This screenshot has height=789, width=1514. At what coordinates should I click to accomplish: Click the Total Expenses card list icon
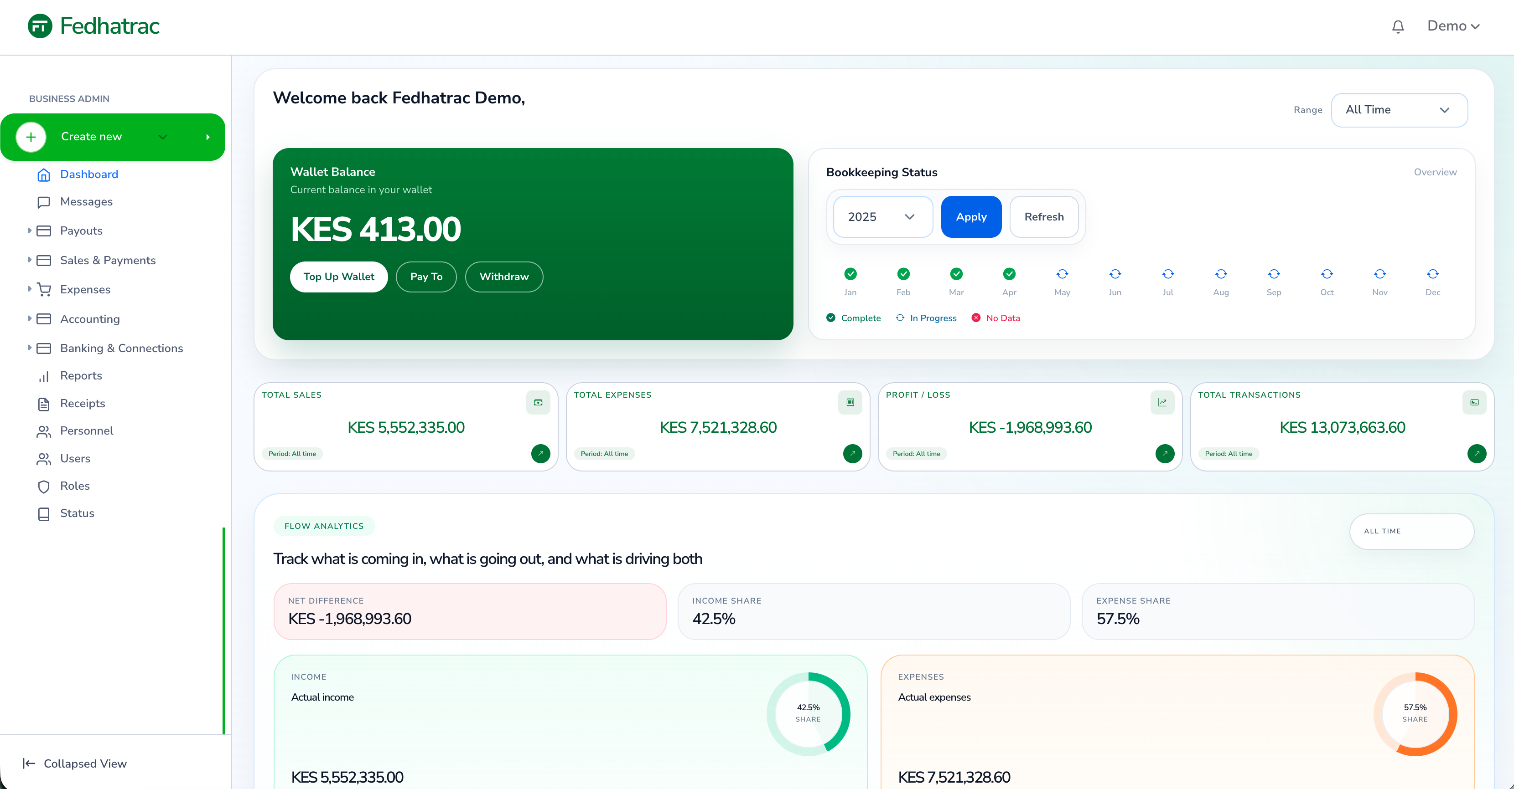[x=850, y=402]
